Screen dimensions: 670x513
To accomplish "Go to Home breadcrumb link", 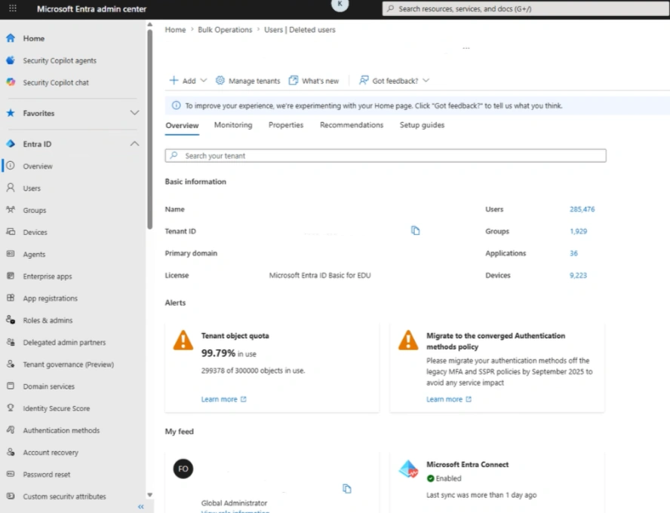I will pos(176,30).
